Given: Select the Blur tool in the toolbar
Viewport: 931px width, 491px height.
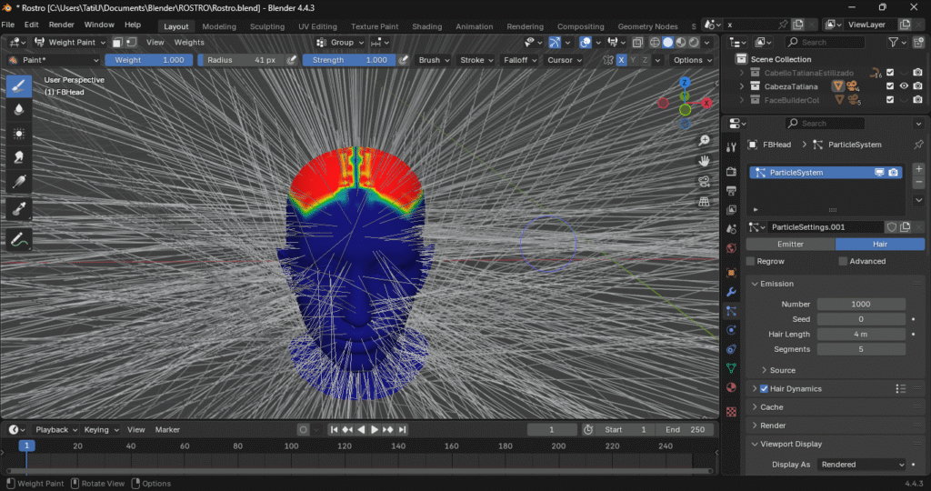Looking at the screenshot, I should 19,109.
